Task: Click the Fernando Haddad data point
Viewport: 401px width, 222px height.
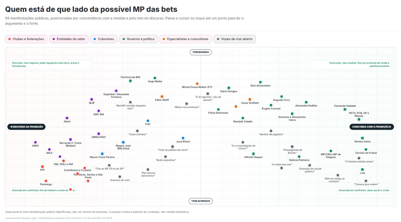Action: click(345, 109)
